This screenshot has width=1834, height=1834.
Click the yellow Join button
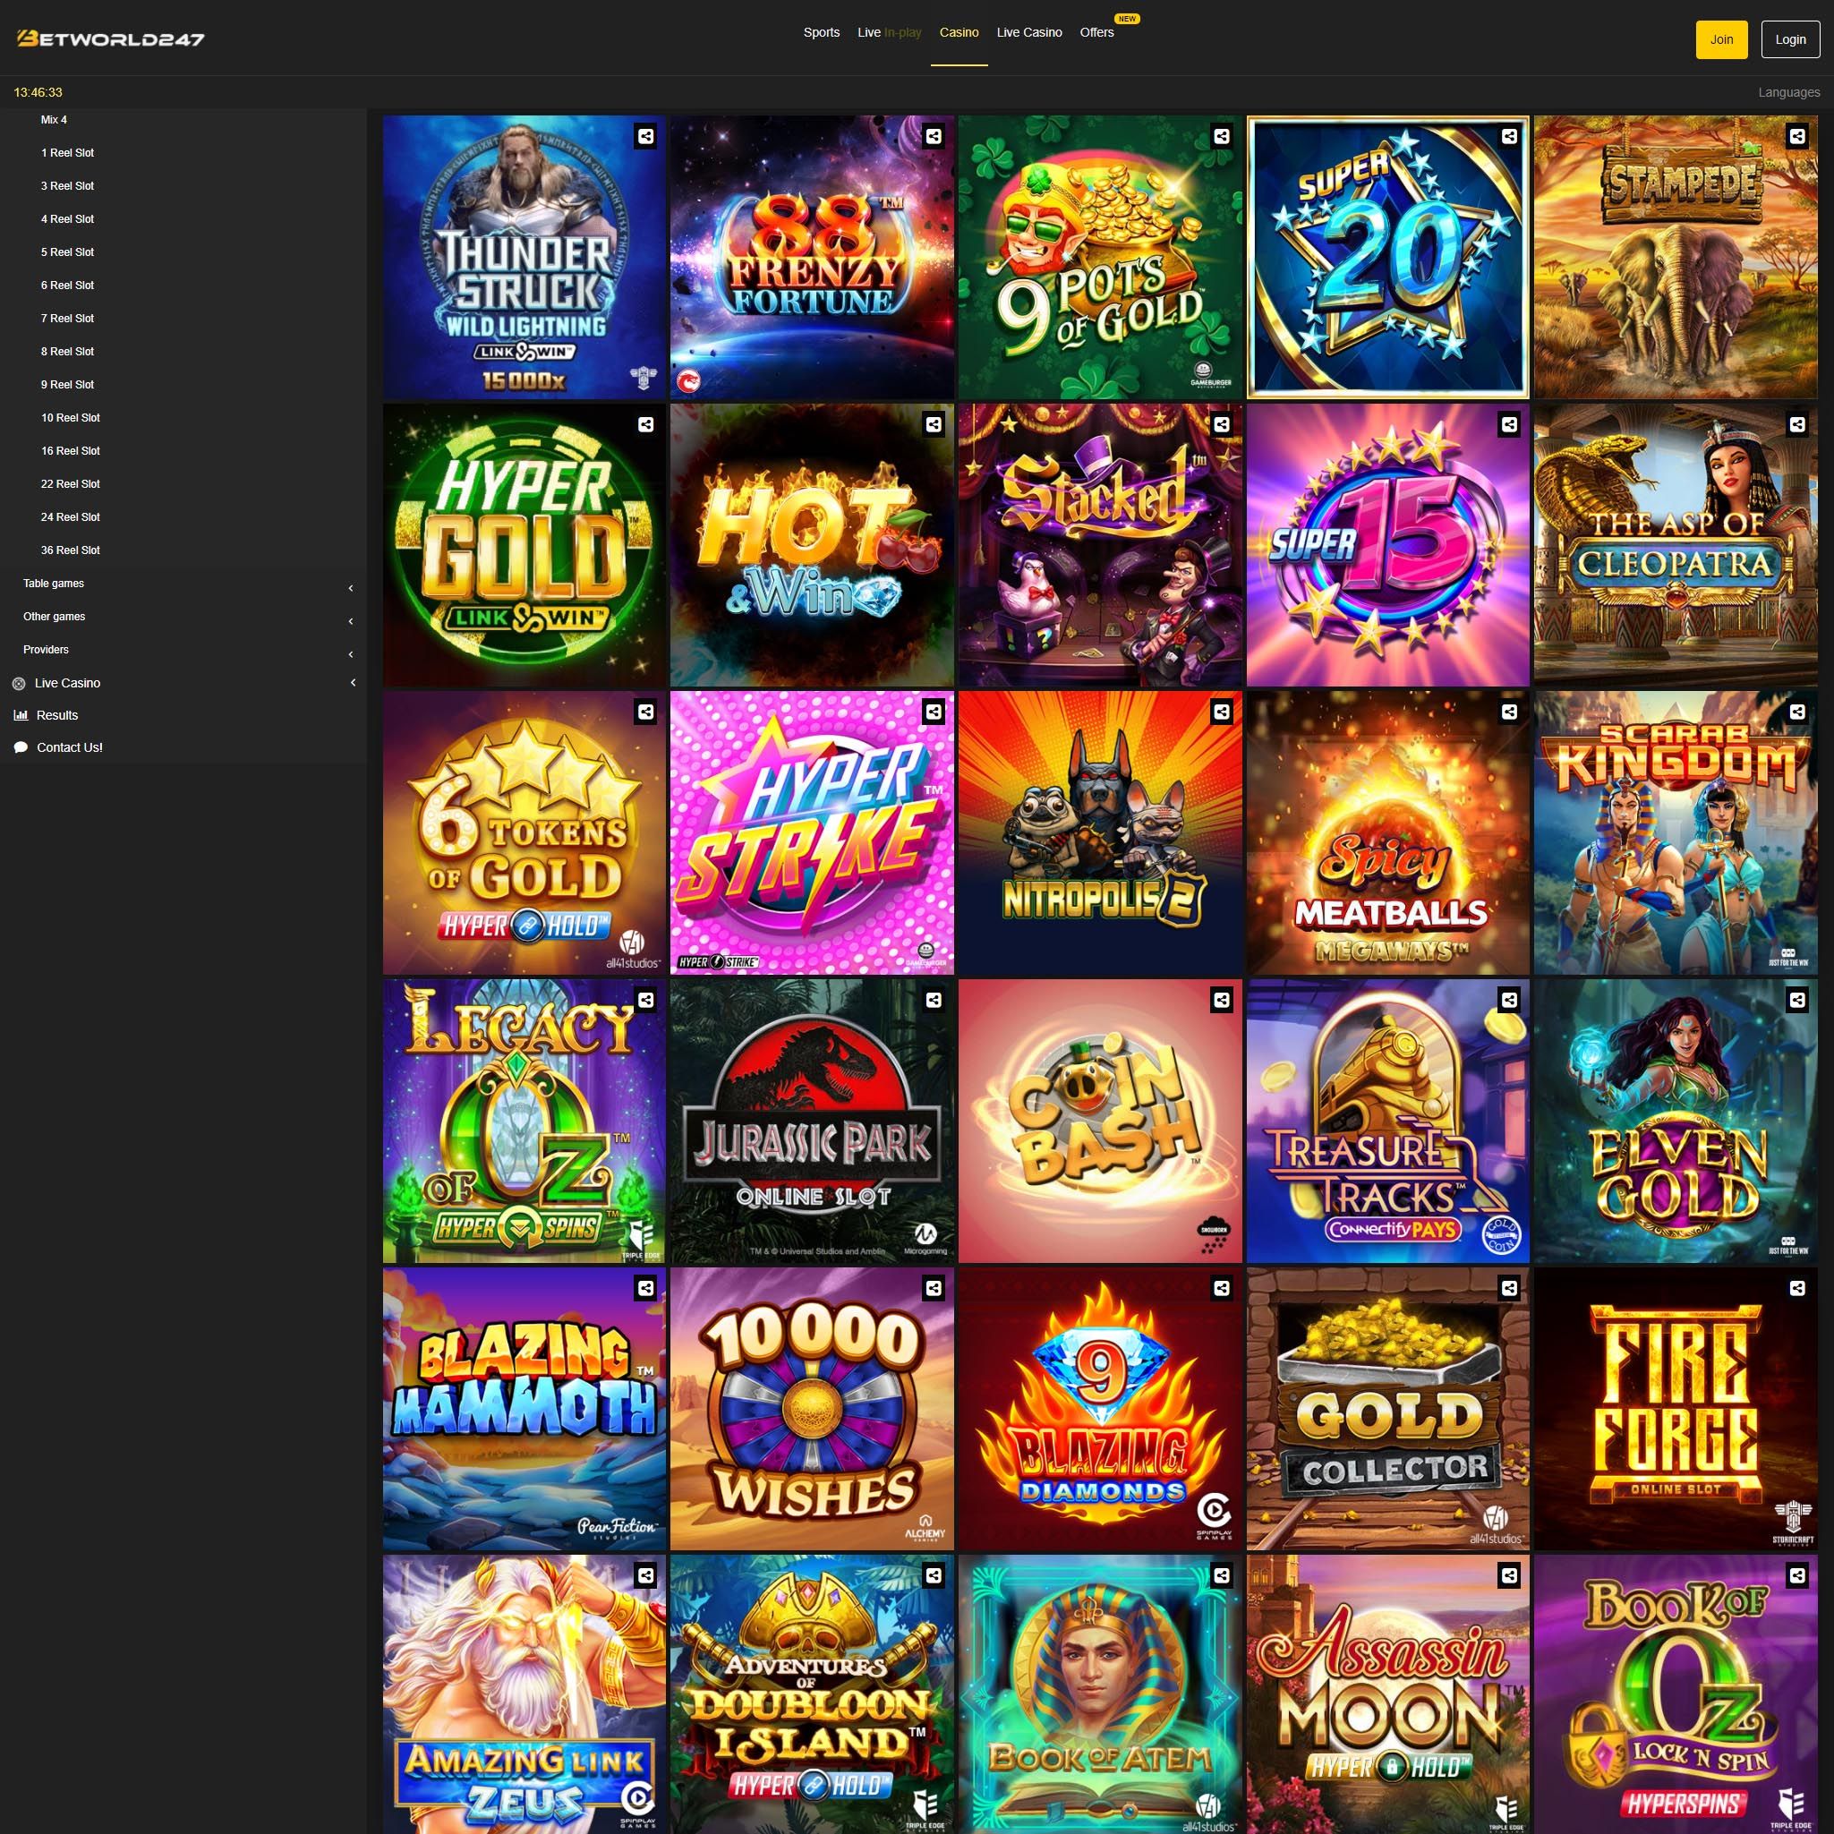[x=1721, y=40]
